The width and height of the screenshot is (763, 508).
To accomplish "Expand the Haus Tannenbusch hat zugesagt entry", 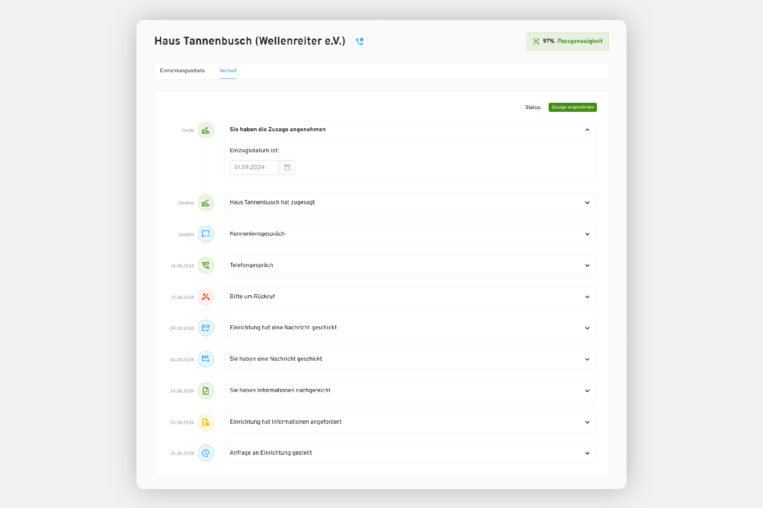I will coord(587,203).
